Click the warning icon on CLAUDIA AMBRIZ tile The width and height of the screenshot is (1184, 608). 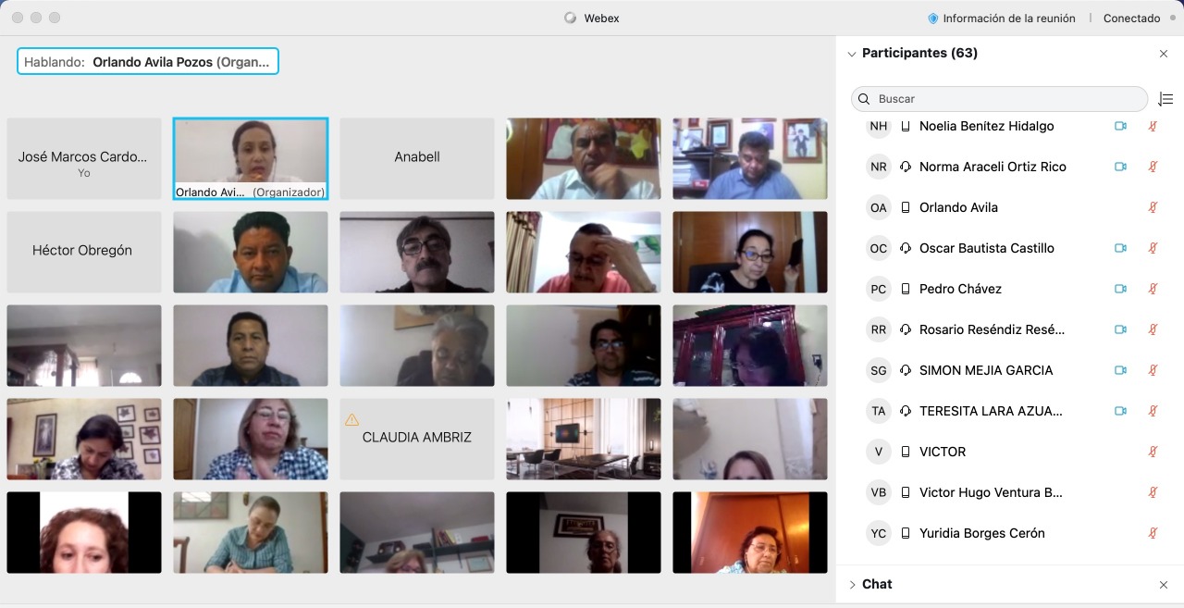point(351,420)
